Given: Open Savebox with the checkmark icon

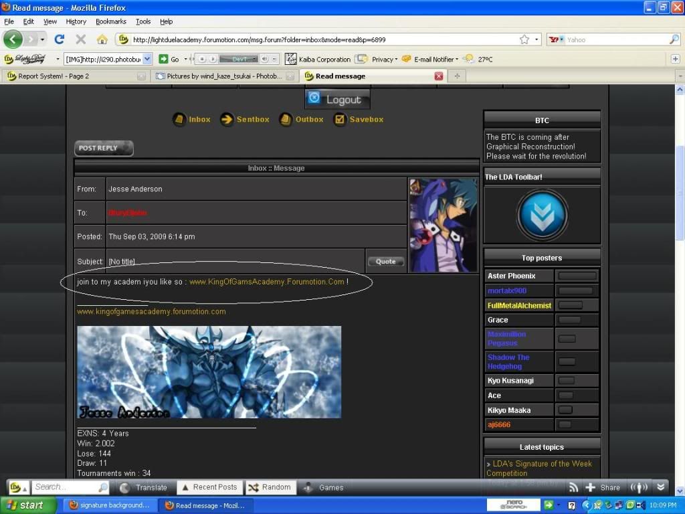Looking at the screenshot, I should coord(339,119).
